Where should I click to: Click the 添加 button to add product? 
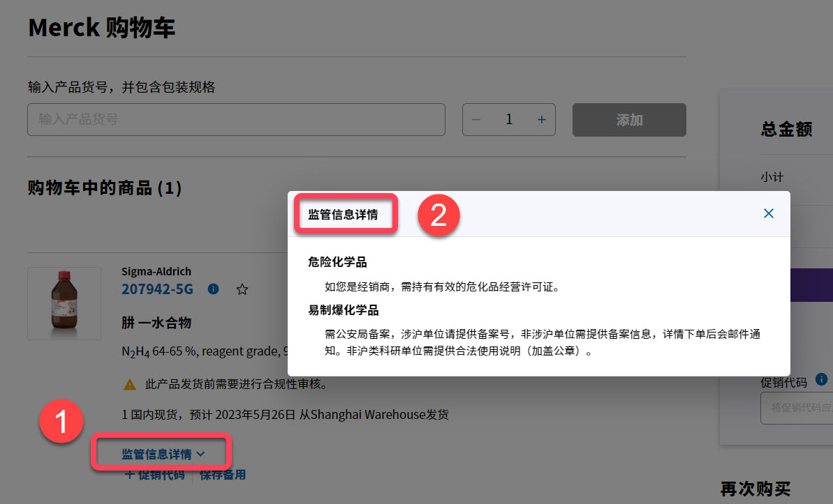coord(628,119)
